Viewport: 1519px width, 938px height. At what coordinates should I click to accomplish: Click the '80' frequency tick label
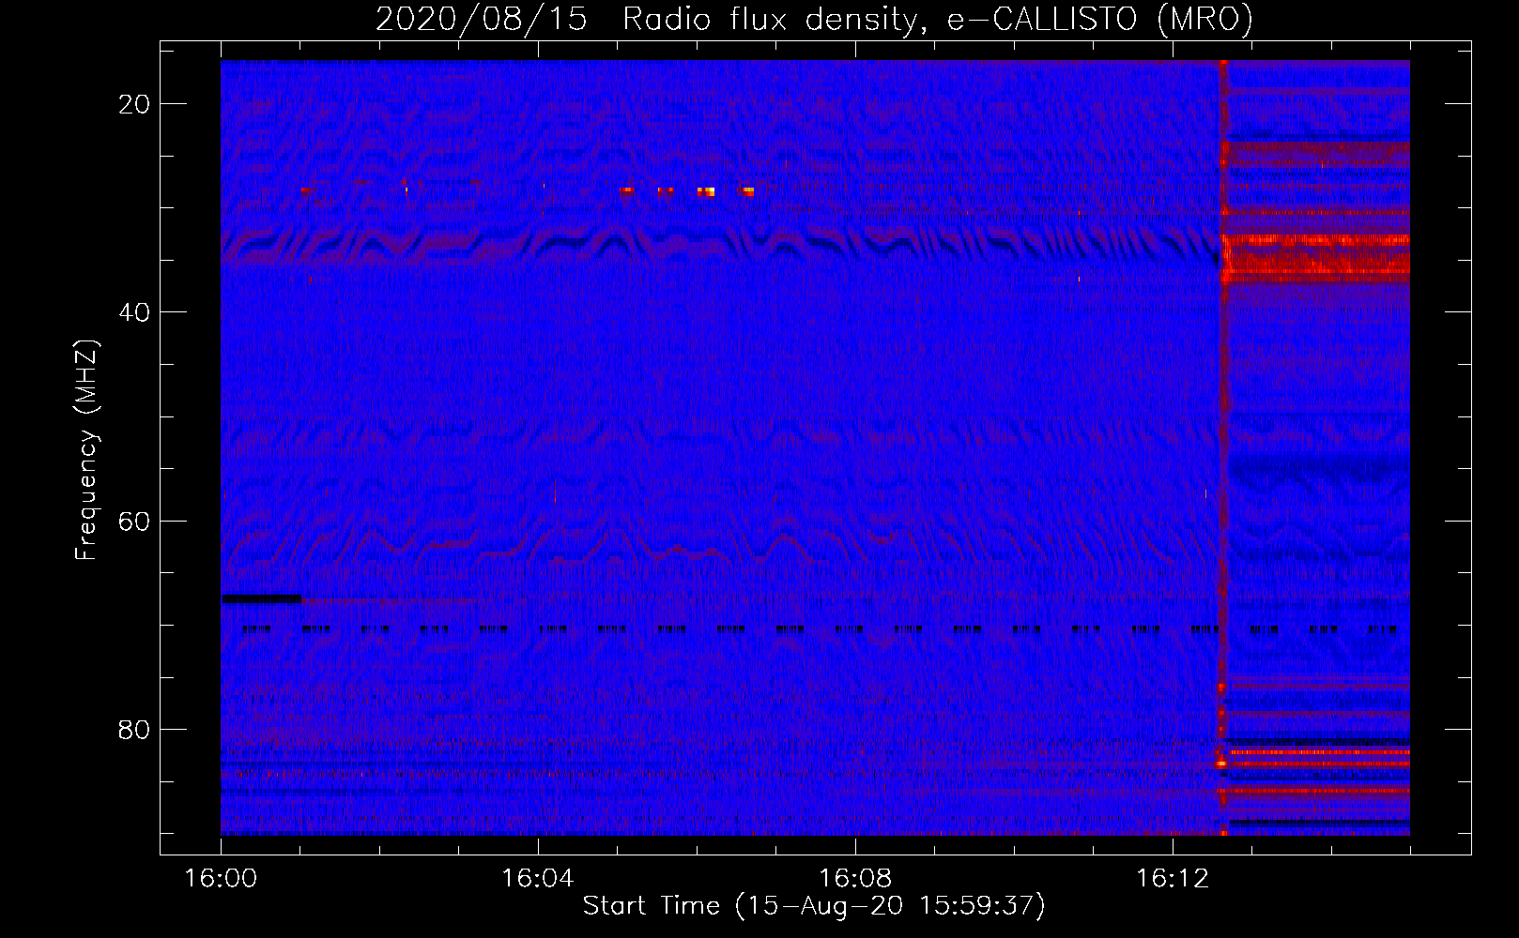[x=135, y=729]
